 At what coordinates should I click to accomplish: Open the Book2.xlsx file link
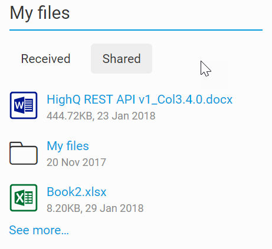(77, 192)
